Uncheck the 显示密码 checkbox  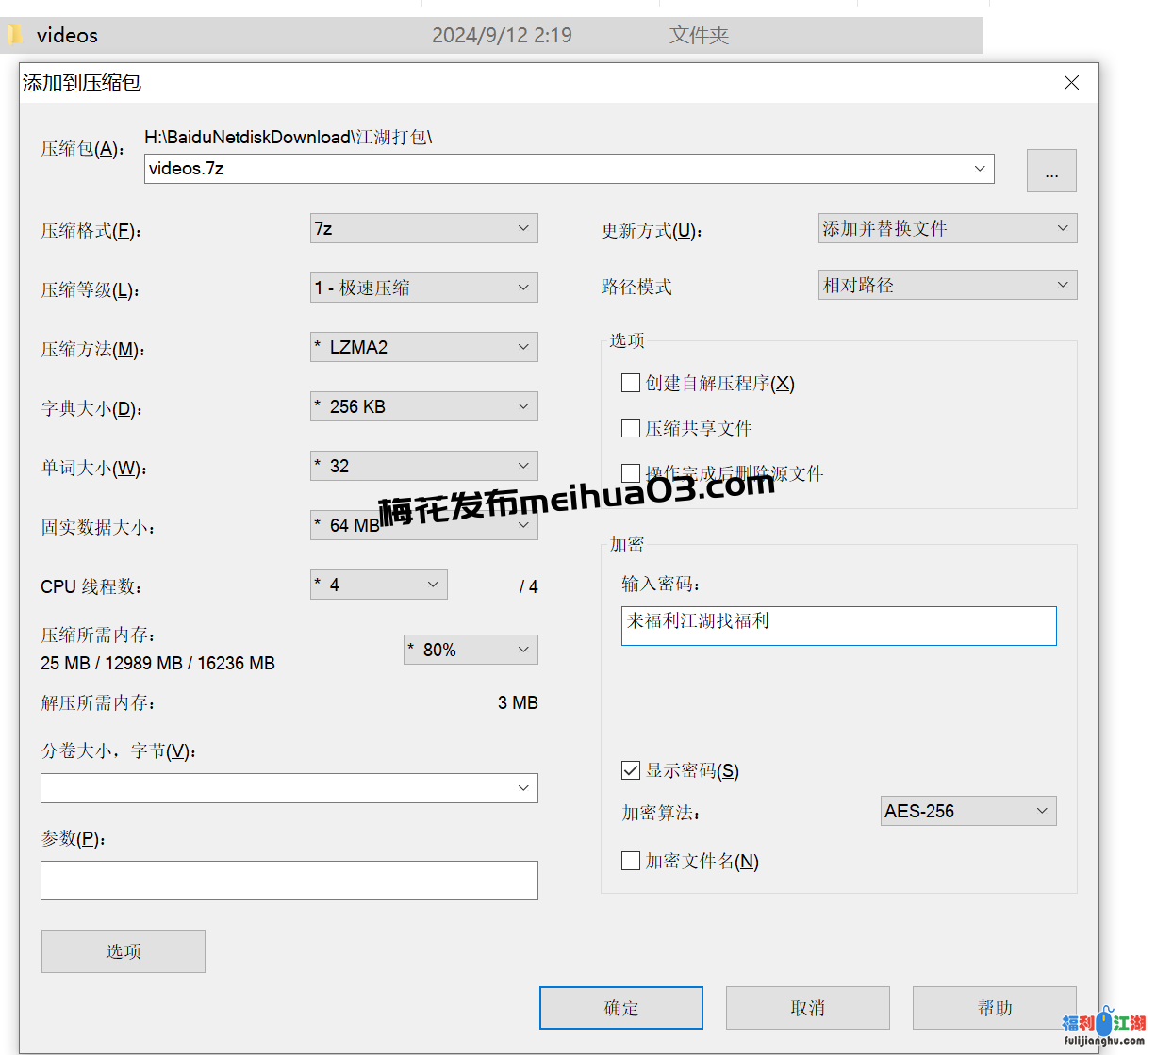631,770
